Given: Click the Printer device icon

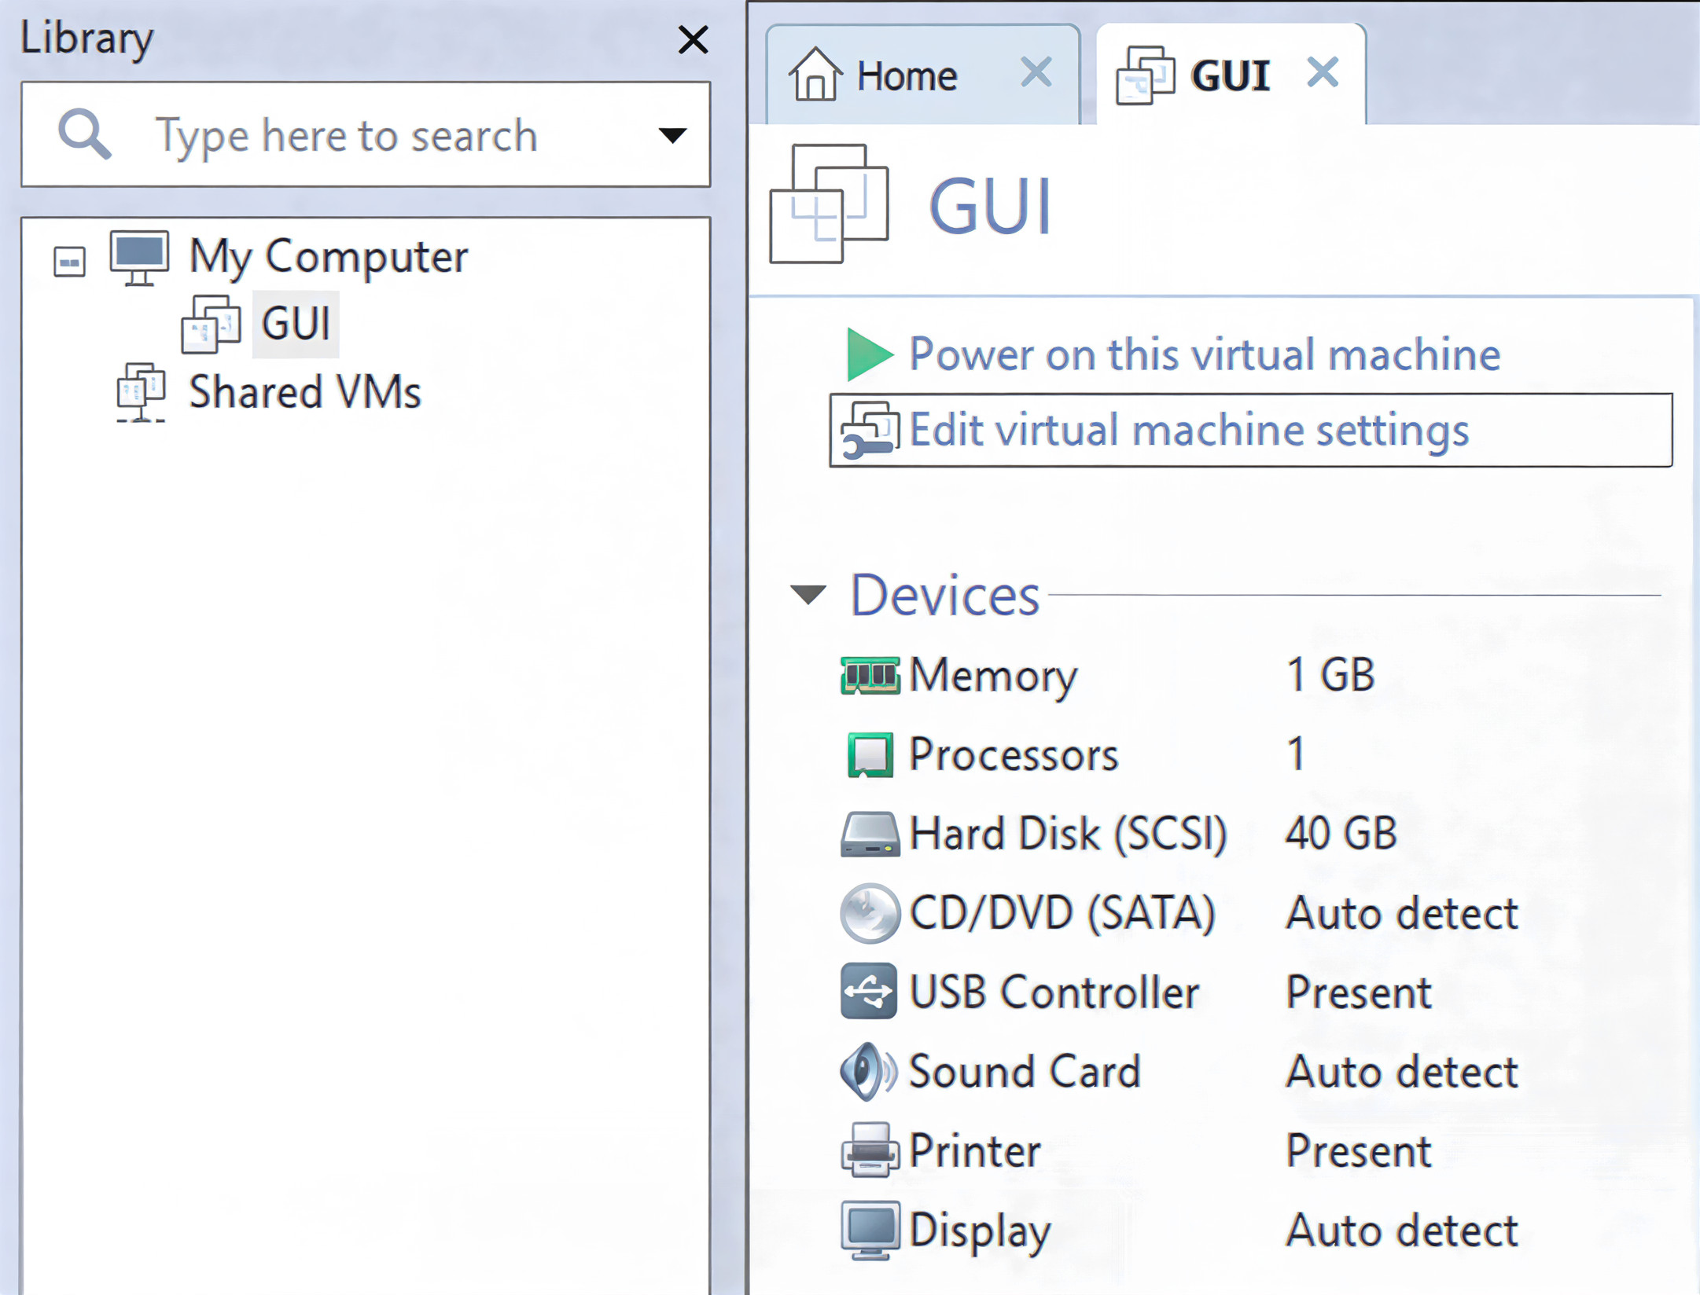Looking at the screenshot, I should (869, 1150).
